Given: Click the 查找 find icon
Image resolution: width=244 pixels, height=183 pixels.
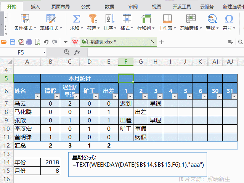Looking at the screenshot, I should tap(212, 19).
